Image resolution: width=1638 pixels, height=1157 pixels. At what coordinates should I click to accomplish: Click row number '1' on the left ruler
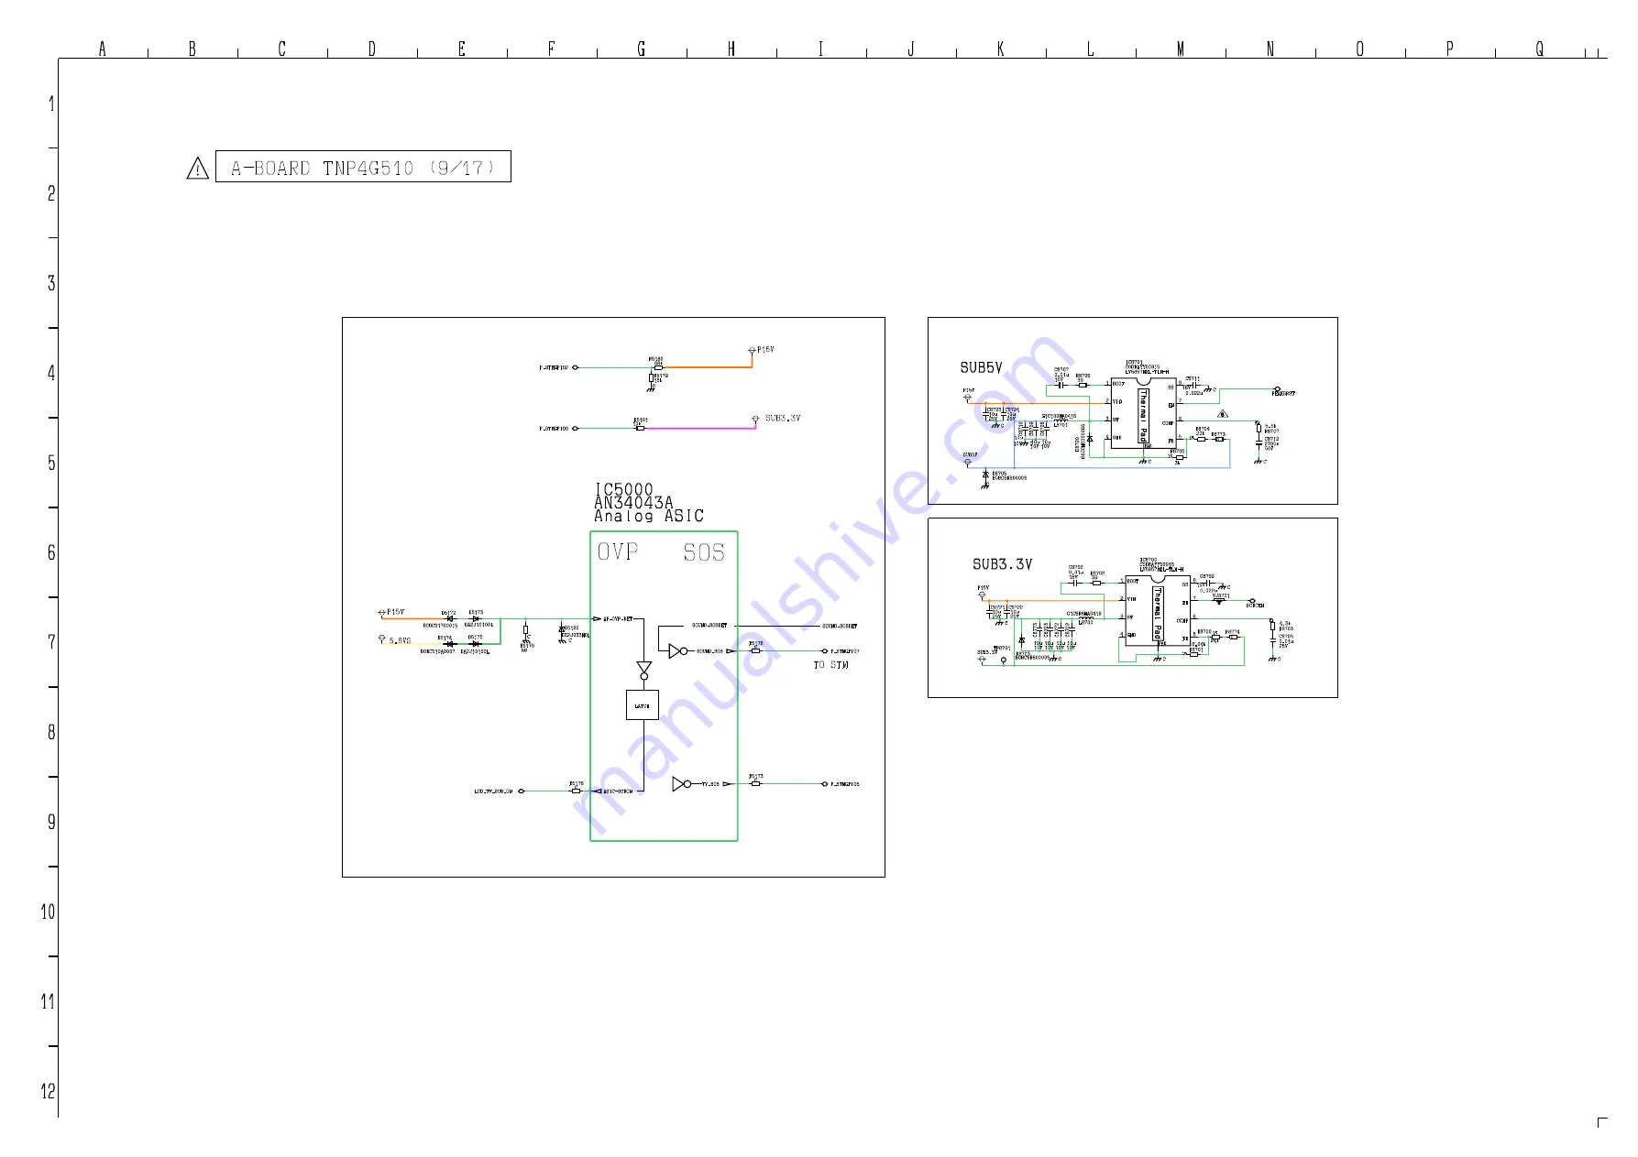pyautogui.click(x=51, y=104)
